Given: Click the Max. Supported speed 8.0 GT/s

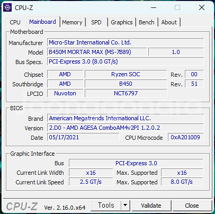Looking at the screenshot, I should 182,182.
